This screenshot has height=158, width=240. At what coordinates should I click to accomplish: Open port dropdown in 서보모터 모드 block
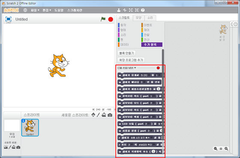pyautogui.click(x=153, y=103)
